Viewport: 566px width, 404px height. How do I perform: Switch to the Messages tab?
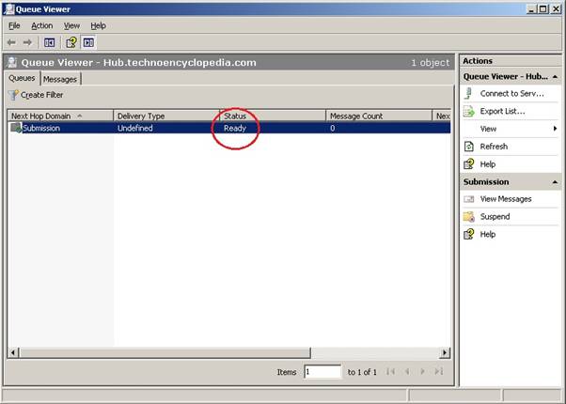click(60, 79)
